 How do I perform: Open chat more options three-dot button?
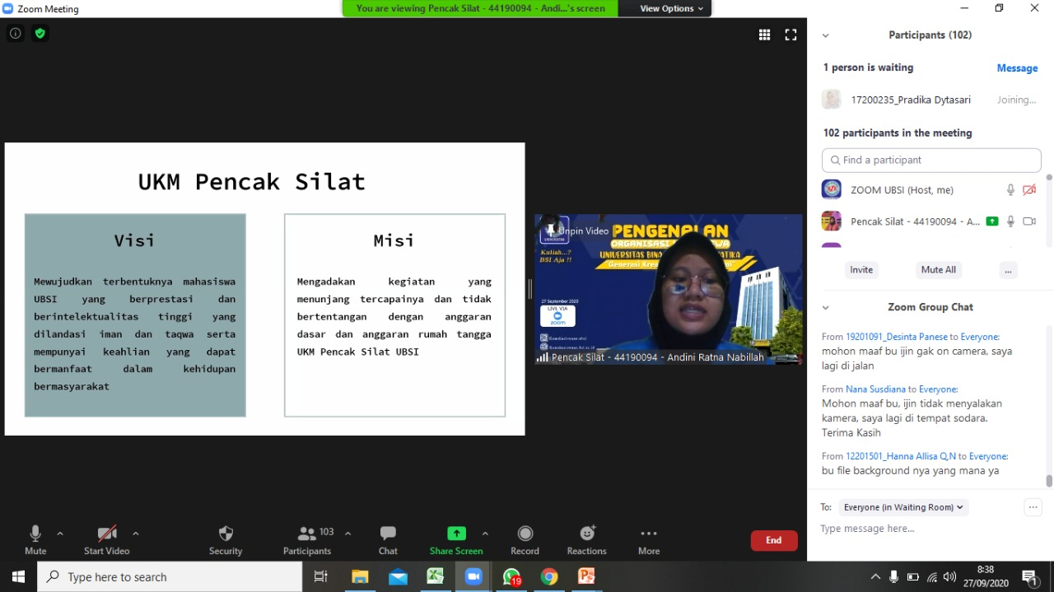[x=1033, y=507]
